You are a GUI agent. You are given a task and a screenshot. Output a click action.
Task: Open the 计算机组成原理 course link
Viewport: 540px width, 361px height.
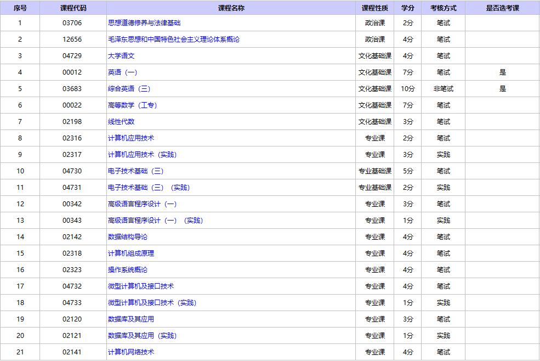[131, 253]
